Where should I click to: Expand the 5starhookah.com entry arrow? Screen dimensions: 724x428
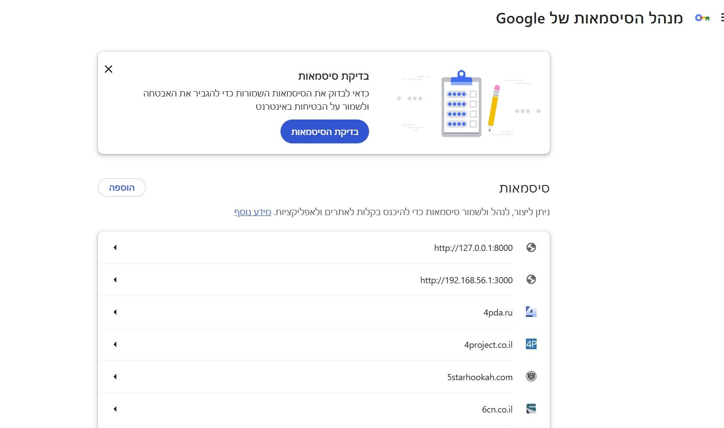(115, 377)
